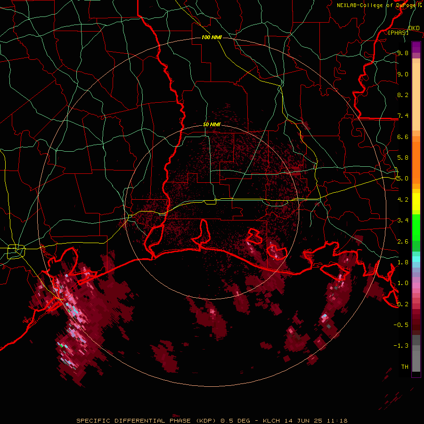Click the 5.0 scale value
Image resolution: width=424 pixels, height=424 pixels.
[403, 179]
